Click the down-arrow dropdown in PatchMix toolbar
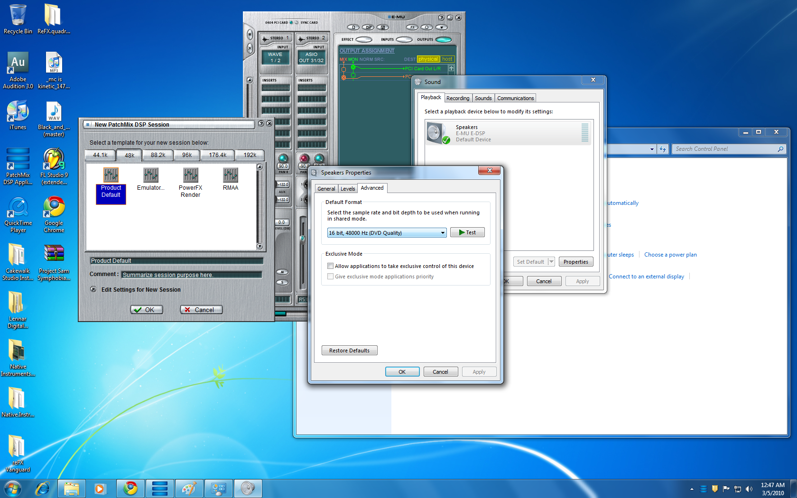Viewport: 797px width, 498px height. point(442,28)
